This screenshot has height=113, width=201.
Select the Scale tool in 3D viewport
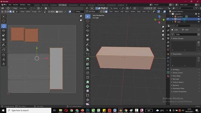pyautogui.click(x=88, y=35)
